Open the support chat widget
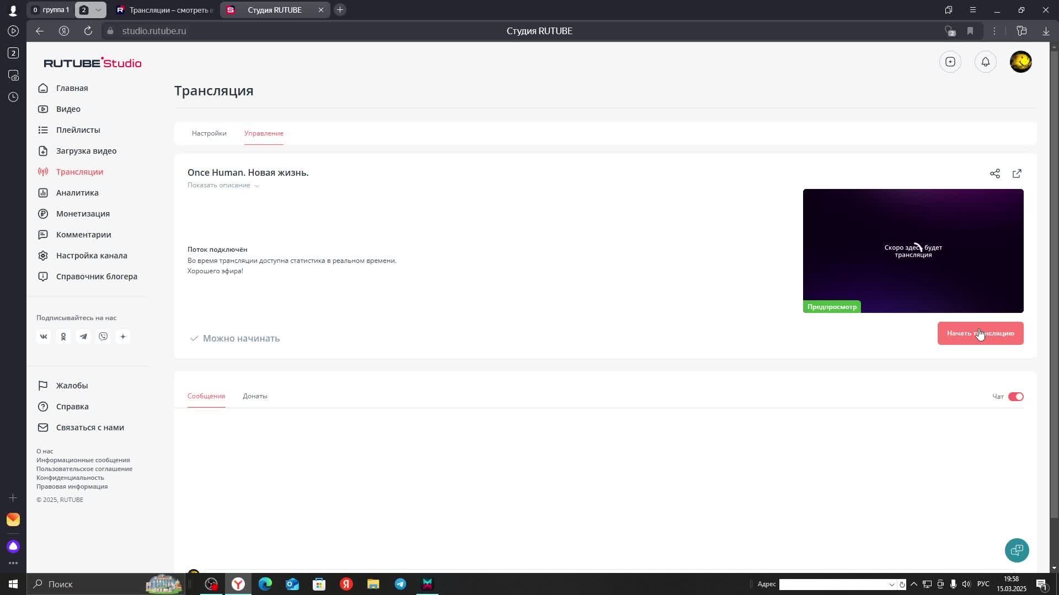This screenshot has height=595, width=1059. pos(1016,550)
